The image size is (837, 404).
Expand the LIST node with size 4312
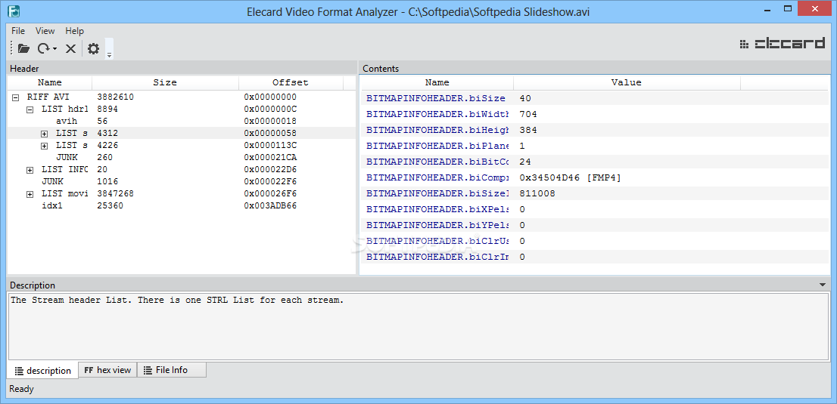point(45,133)
